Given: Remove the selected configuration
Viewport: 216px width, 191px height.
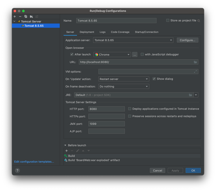Looking at the screenshot, I should point(20,17).
